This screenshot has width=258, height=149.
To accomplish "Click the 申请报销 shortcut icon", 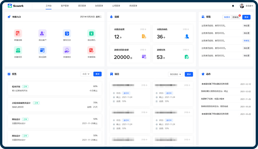I will pos(91,50).
